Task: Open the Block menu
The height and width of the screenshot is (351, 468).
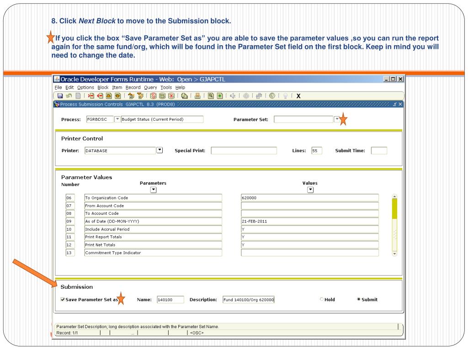Action: point(103,87)
